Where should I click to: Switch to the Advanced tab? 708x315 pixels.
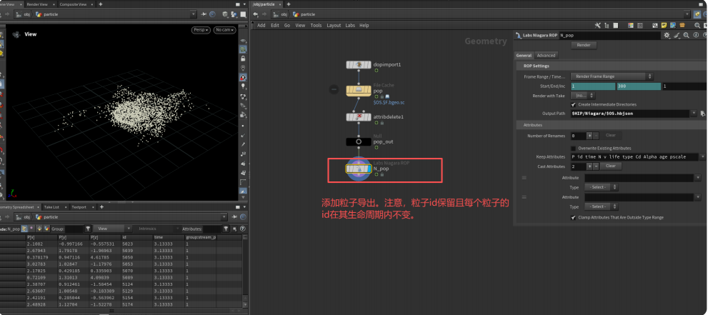tap(546, 56)
